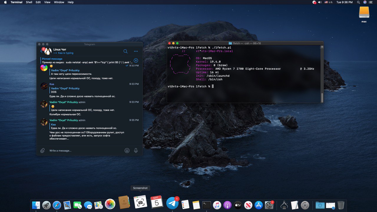The height and width of the screenshot is (212, 377).
Task: Open Podcasts from the Dock
Action: coord(227,205)
